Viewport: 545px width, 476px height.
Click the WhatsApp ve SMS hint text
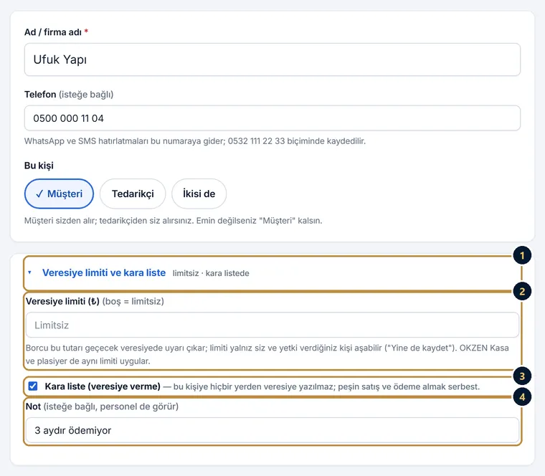click(x=195, y=141)
